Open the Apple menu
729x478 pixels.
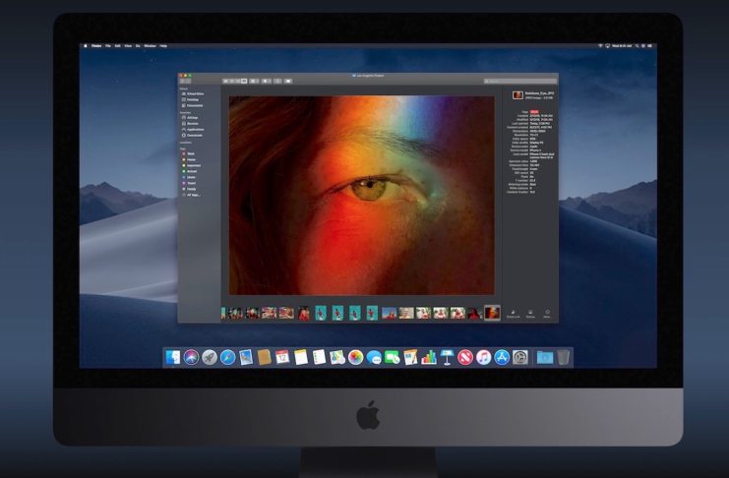pyautogui.click(x=85, y=46)
